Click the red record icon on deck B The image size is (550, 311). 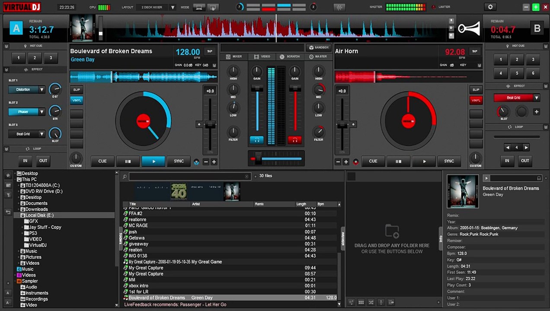coord(356,162)
